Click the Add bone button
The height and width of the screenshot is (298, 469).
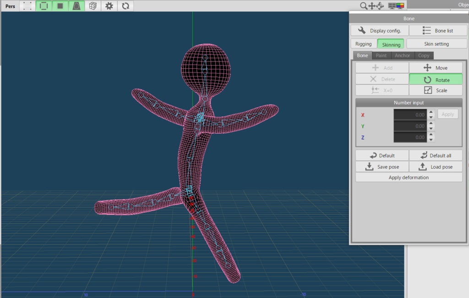(382, 68)
